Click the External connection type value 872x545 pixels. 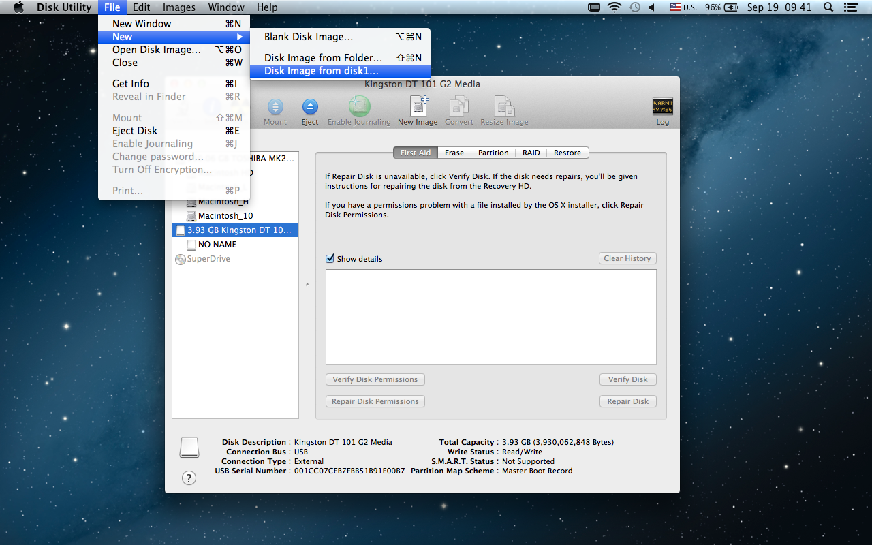coord(309,461)
